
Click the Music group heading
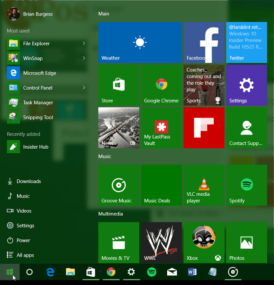click(105, 156)
